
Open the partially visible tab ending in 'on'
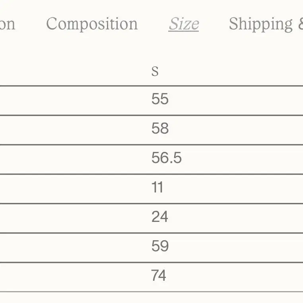pyautogui.click(x=7, y=24)
